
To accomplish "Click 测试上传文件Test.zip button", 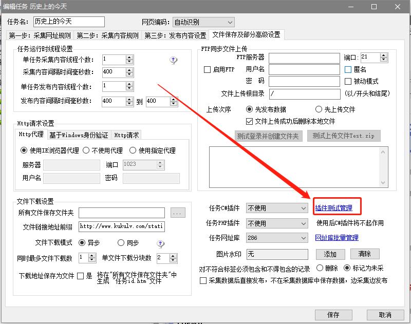I will [x=344, y=136].
